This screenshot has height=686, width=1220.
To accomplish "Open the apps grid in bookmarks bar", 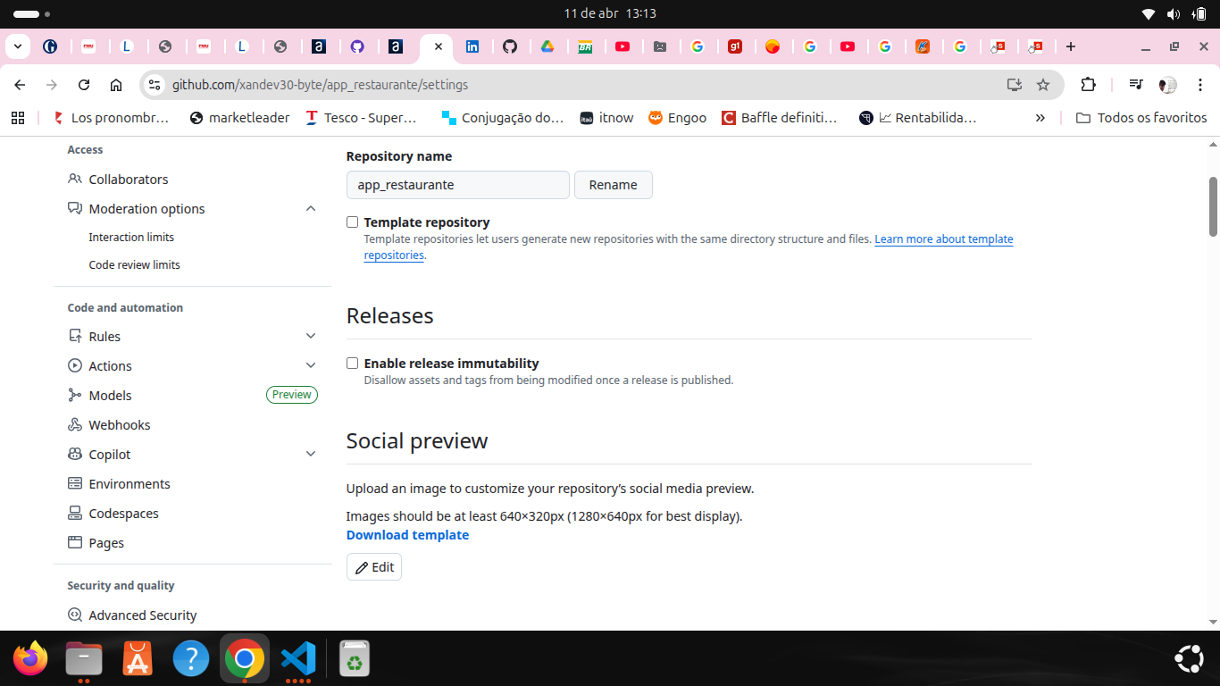I will [x=18, y=118].
